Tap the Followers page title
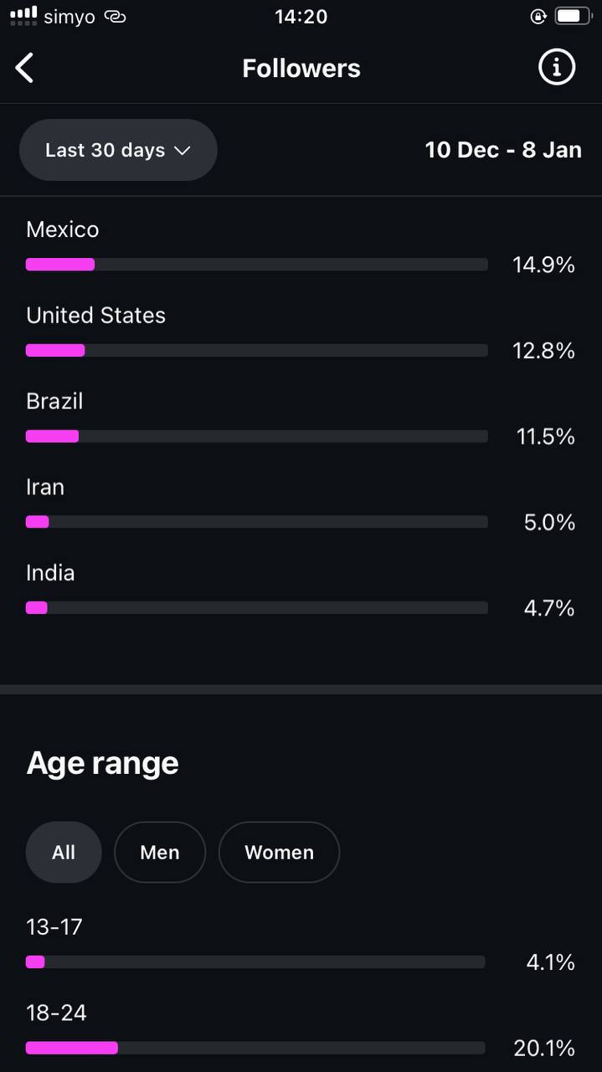 301,68
